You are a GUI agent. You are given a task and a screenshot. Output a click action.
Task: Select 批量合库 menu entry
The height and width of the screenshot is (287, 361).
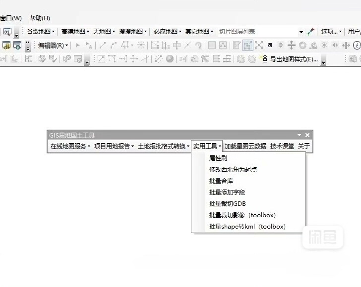(248, 181)
